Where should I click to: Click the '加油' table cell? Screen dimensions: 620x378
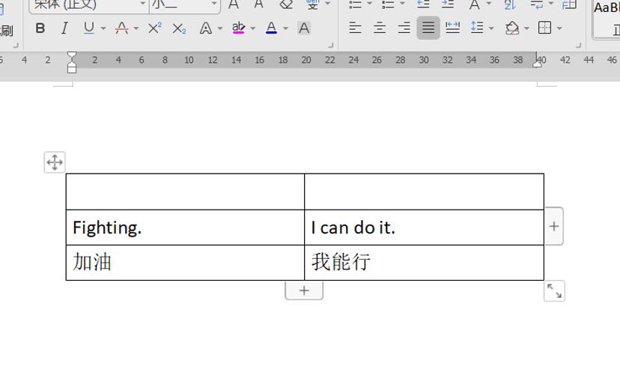(185, 263)
